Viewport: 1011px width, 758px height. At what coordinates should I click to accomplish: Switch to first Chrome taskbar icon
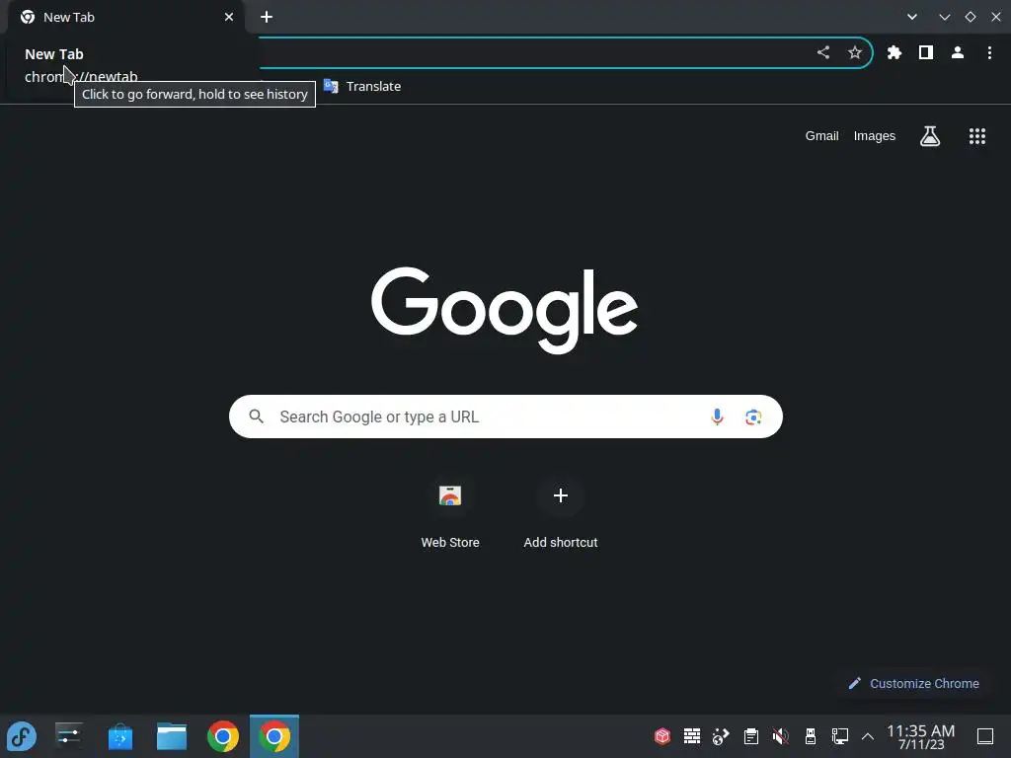point(223,736)
